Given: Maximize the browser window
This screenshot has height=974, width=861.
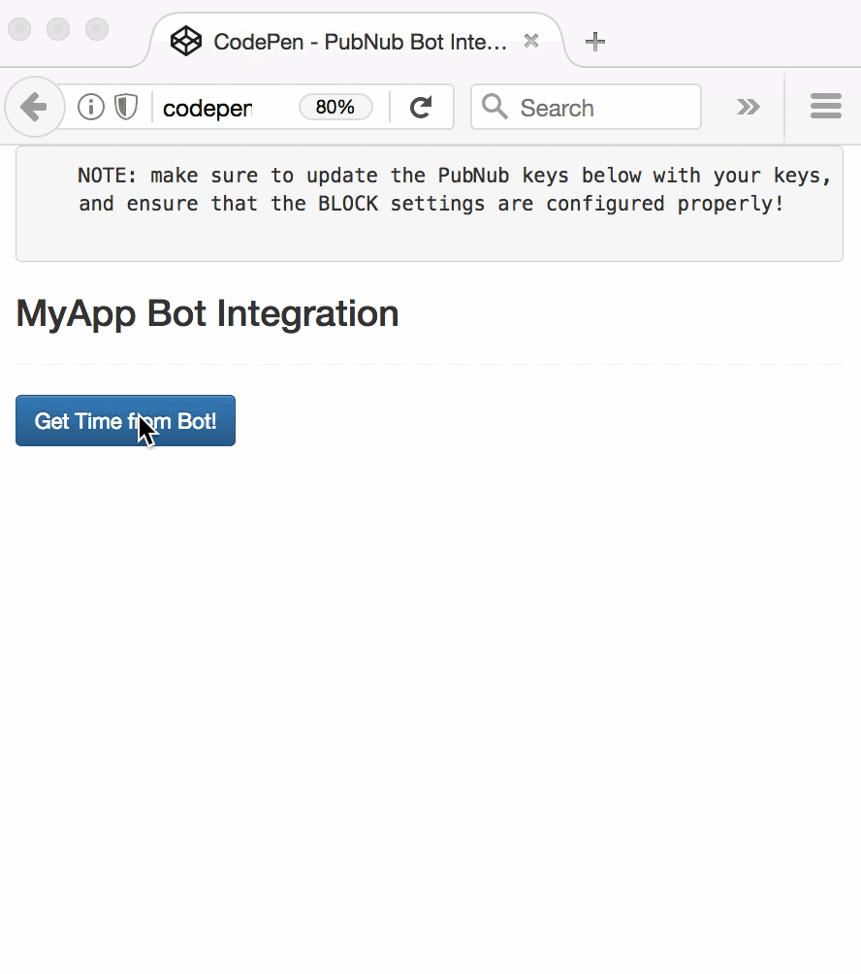Looking at the screenshot, I should (x=97, y=29).
